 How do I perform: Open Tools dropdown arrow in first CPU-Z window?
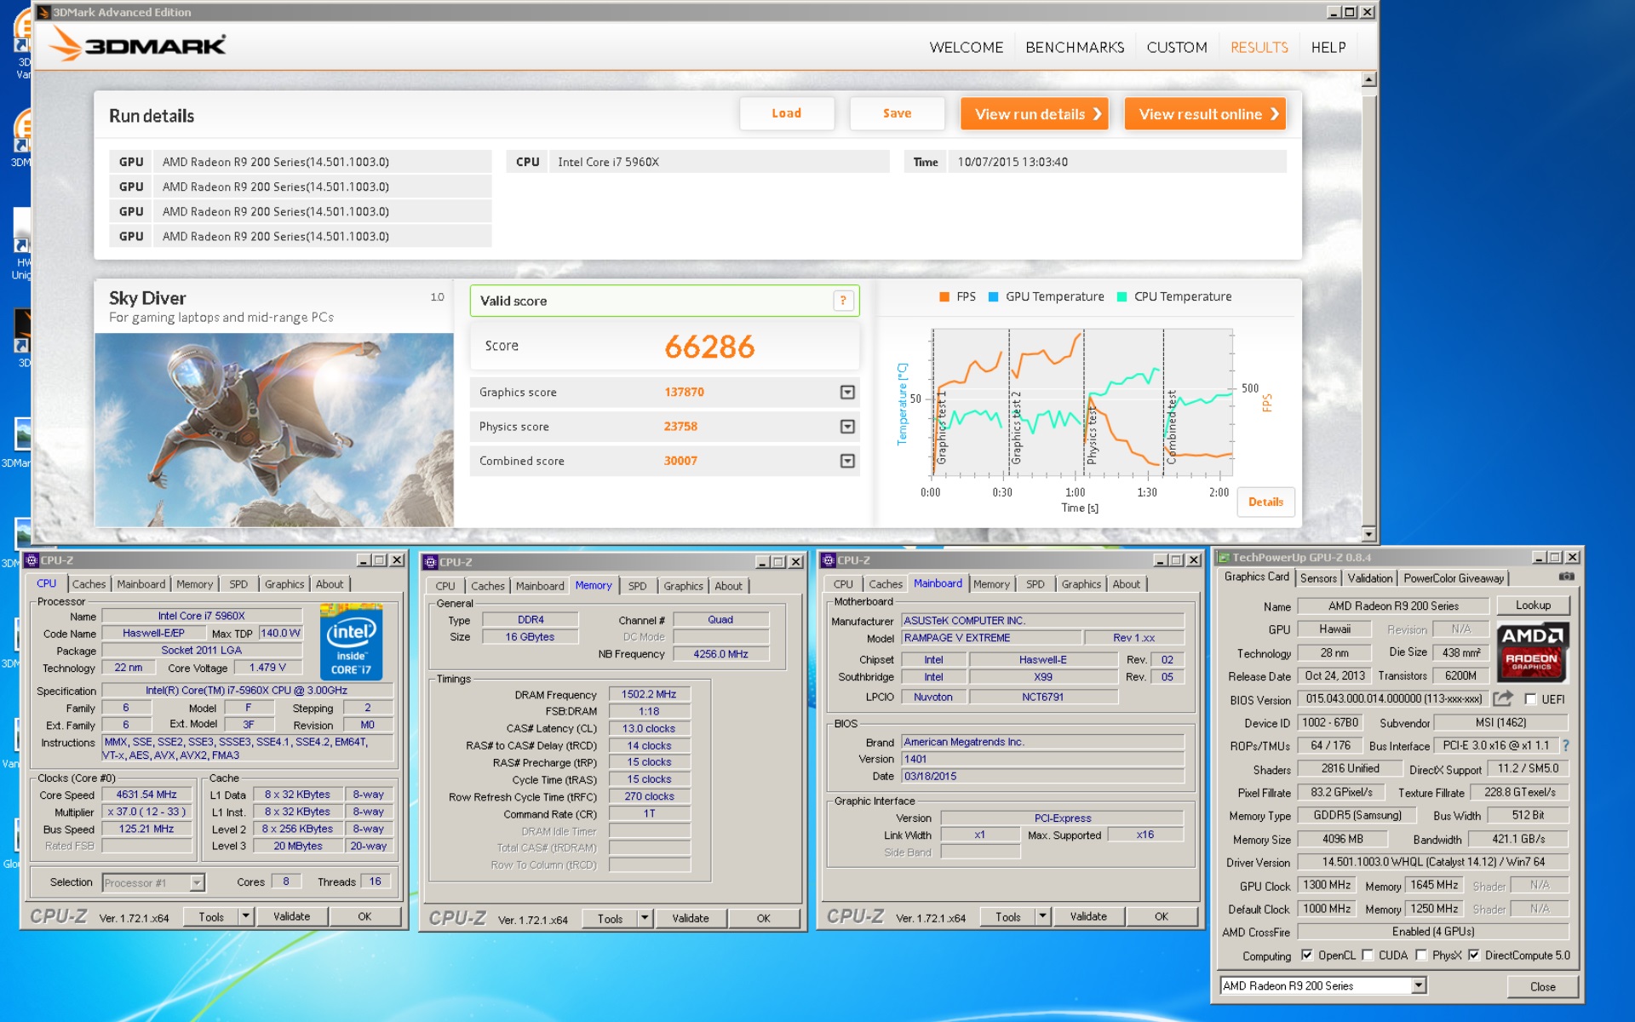245,916
